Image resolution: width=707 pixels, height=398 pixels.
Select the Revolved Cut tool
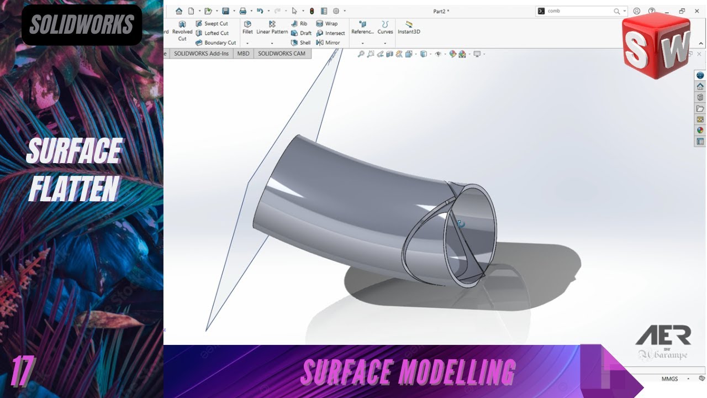click(x=182, y=31)
